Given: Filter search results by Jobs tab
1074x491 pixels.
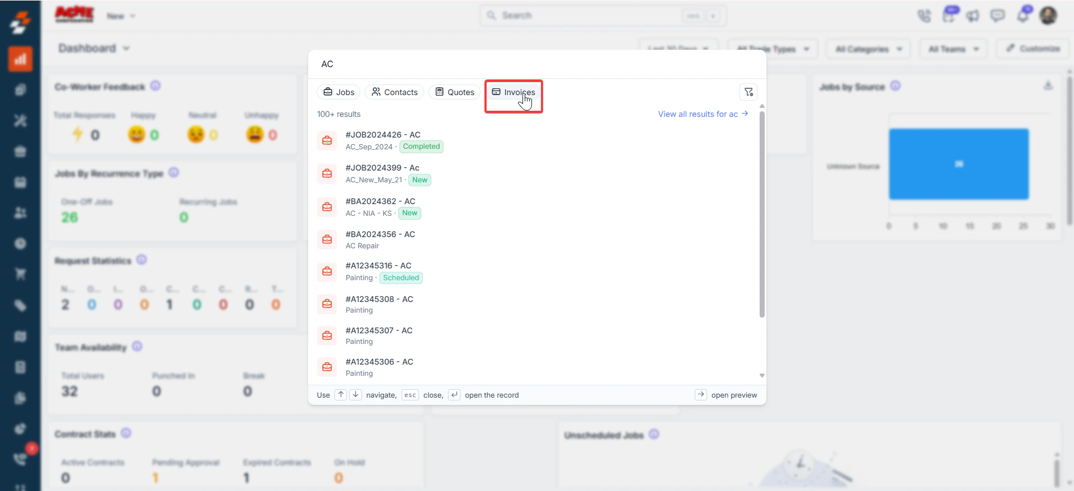Looking at the screenshot, I should pyautogui.click(x=339, y=92).
